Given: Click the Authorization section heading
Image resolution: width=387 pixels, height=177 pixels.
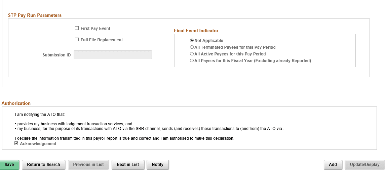Looking at the screenshot, I should (16, 103).
